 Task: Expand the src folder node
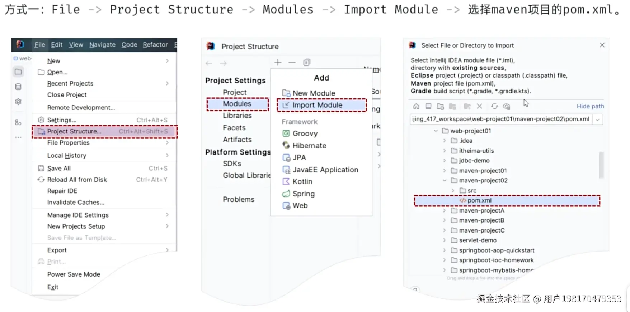point(453,190)
